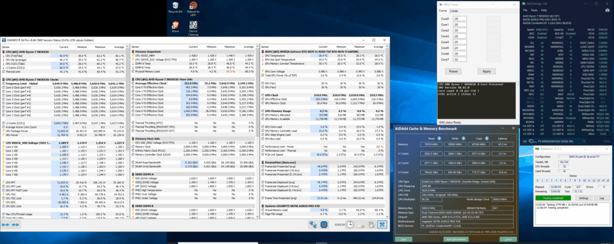Screen dimensions: 614x244
Task: Open the Device Cleanup desktop icon
Action: 193,28
